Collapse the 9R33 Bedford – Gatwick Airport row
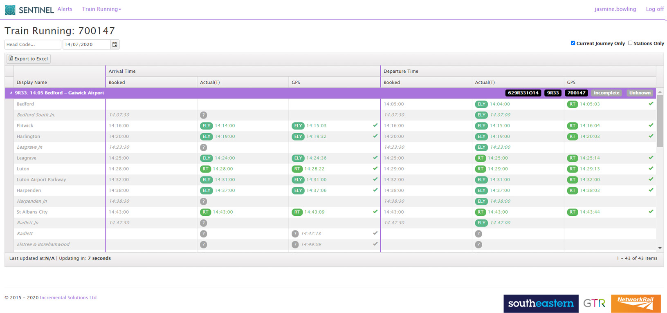Viewport: 667px width, 313px height. pyautogui.click(x=11, y=93)
